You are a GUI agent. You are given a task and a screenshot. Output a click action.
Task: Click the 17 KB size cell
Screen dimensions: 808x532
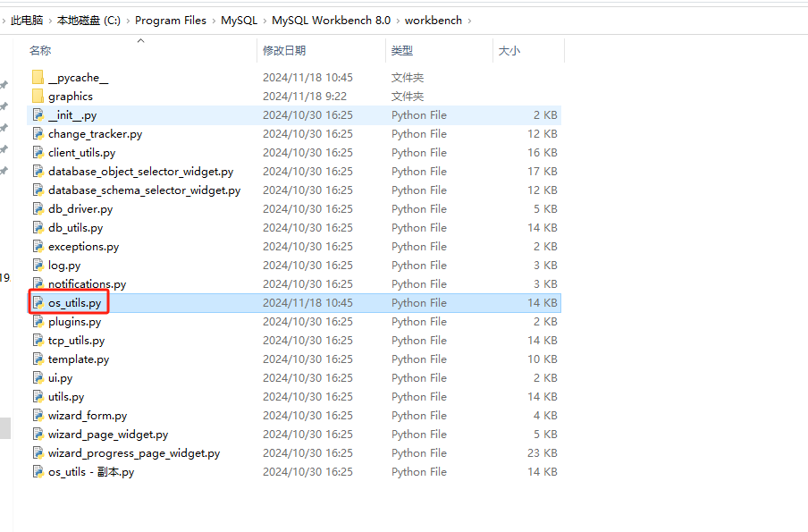pyautogui.click(x=543, y=171)
